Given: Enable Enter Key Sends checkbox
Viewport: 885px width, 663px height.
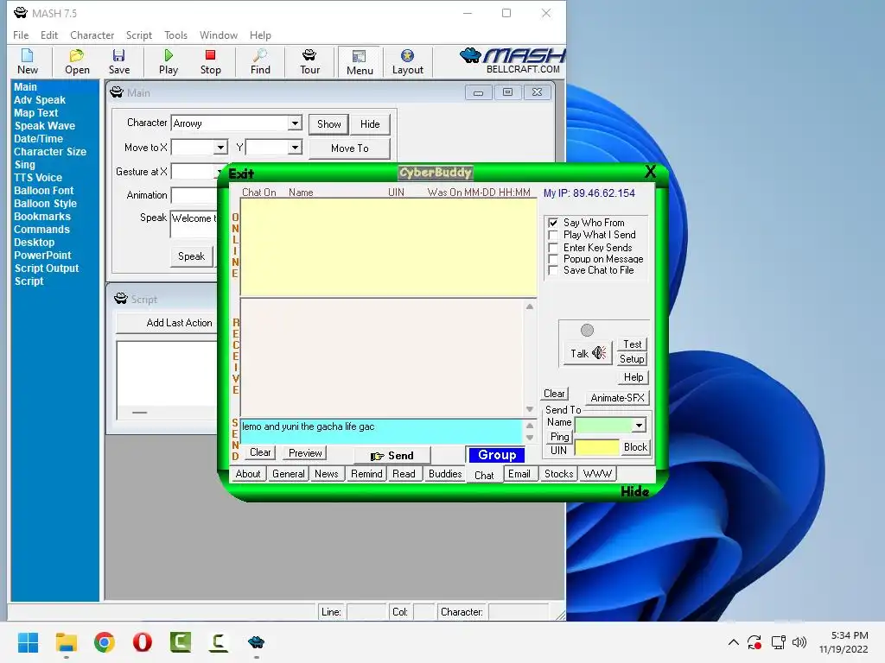Looking at the screenshot, I should (x=553, y=247).
